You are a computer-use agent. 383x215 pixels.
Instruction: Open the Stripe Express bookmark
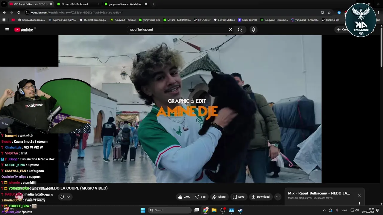pyautogui.click(x=247, y=20)
